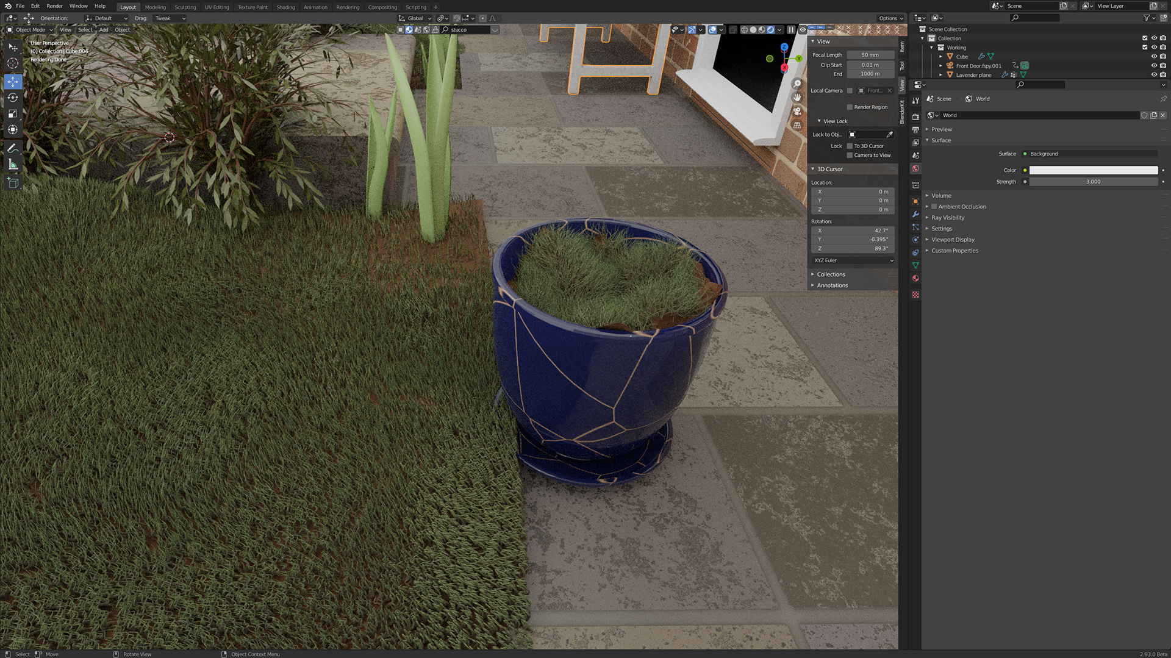Screen dimensions: 1171x658
Task: Hide Lavender plane in viewport
Action: [1154, 75]
